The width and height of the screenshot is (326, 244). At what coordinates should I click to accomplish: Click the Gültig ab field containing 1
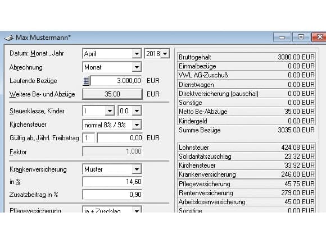pos(89,138)
